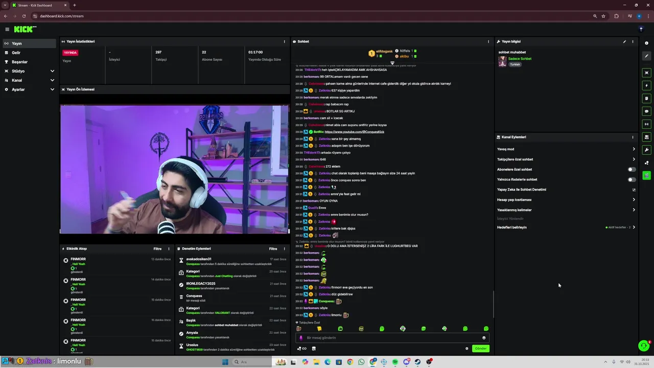
Task: Click user elifdogank in chat header
Action: point(384,51)
